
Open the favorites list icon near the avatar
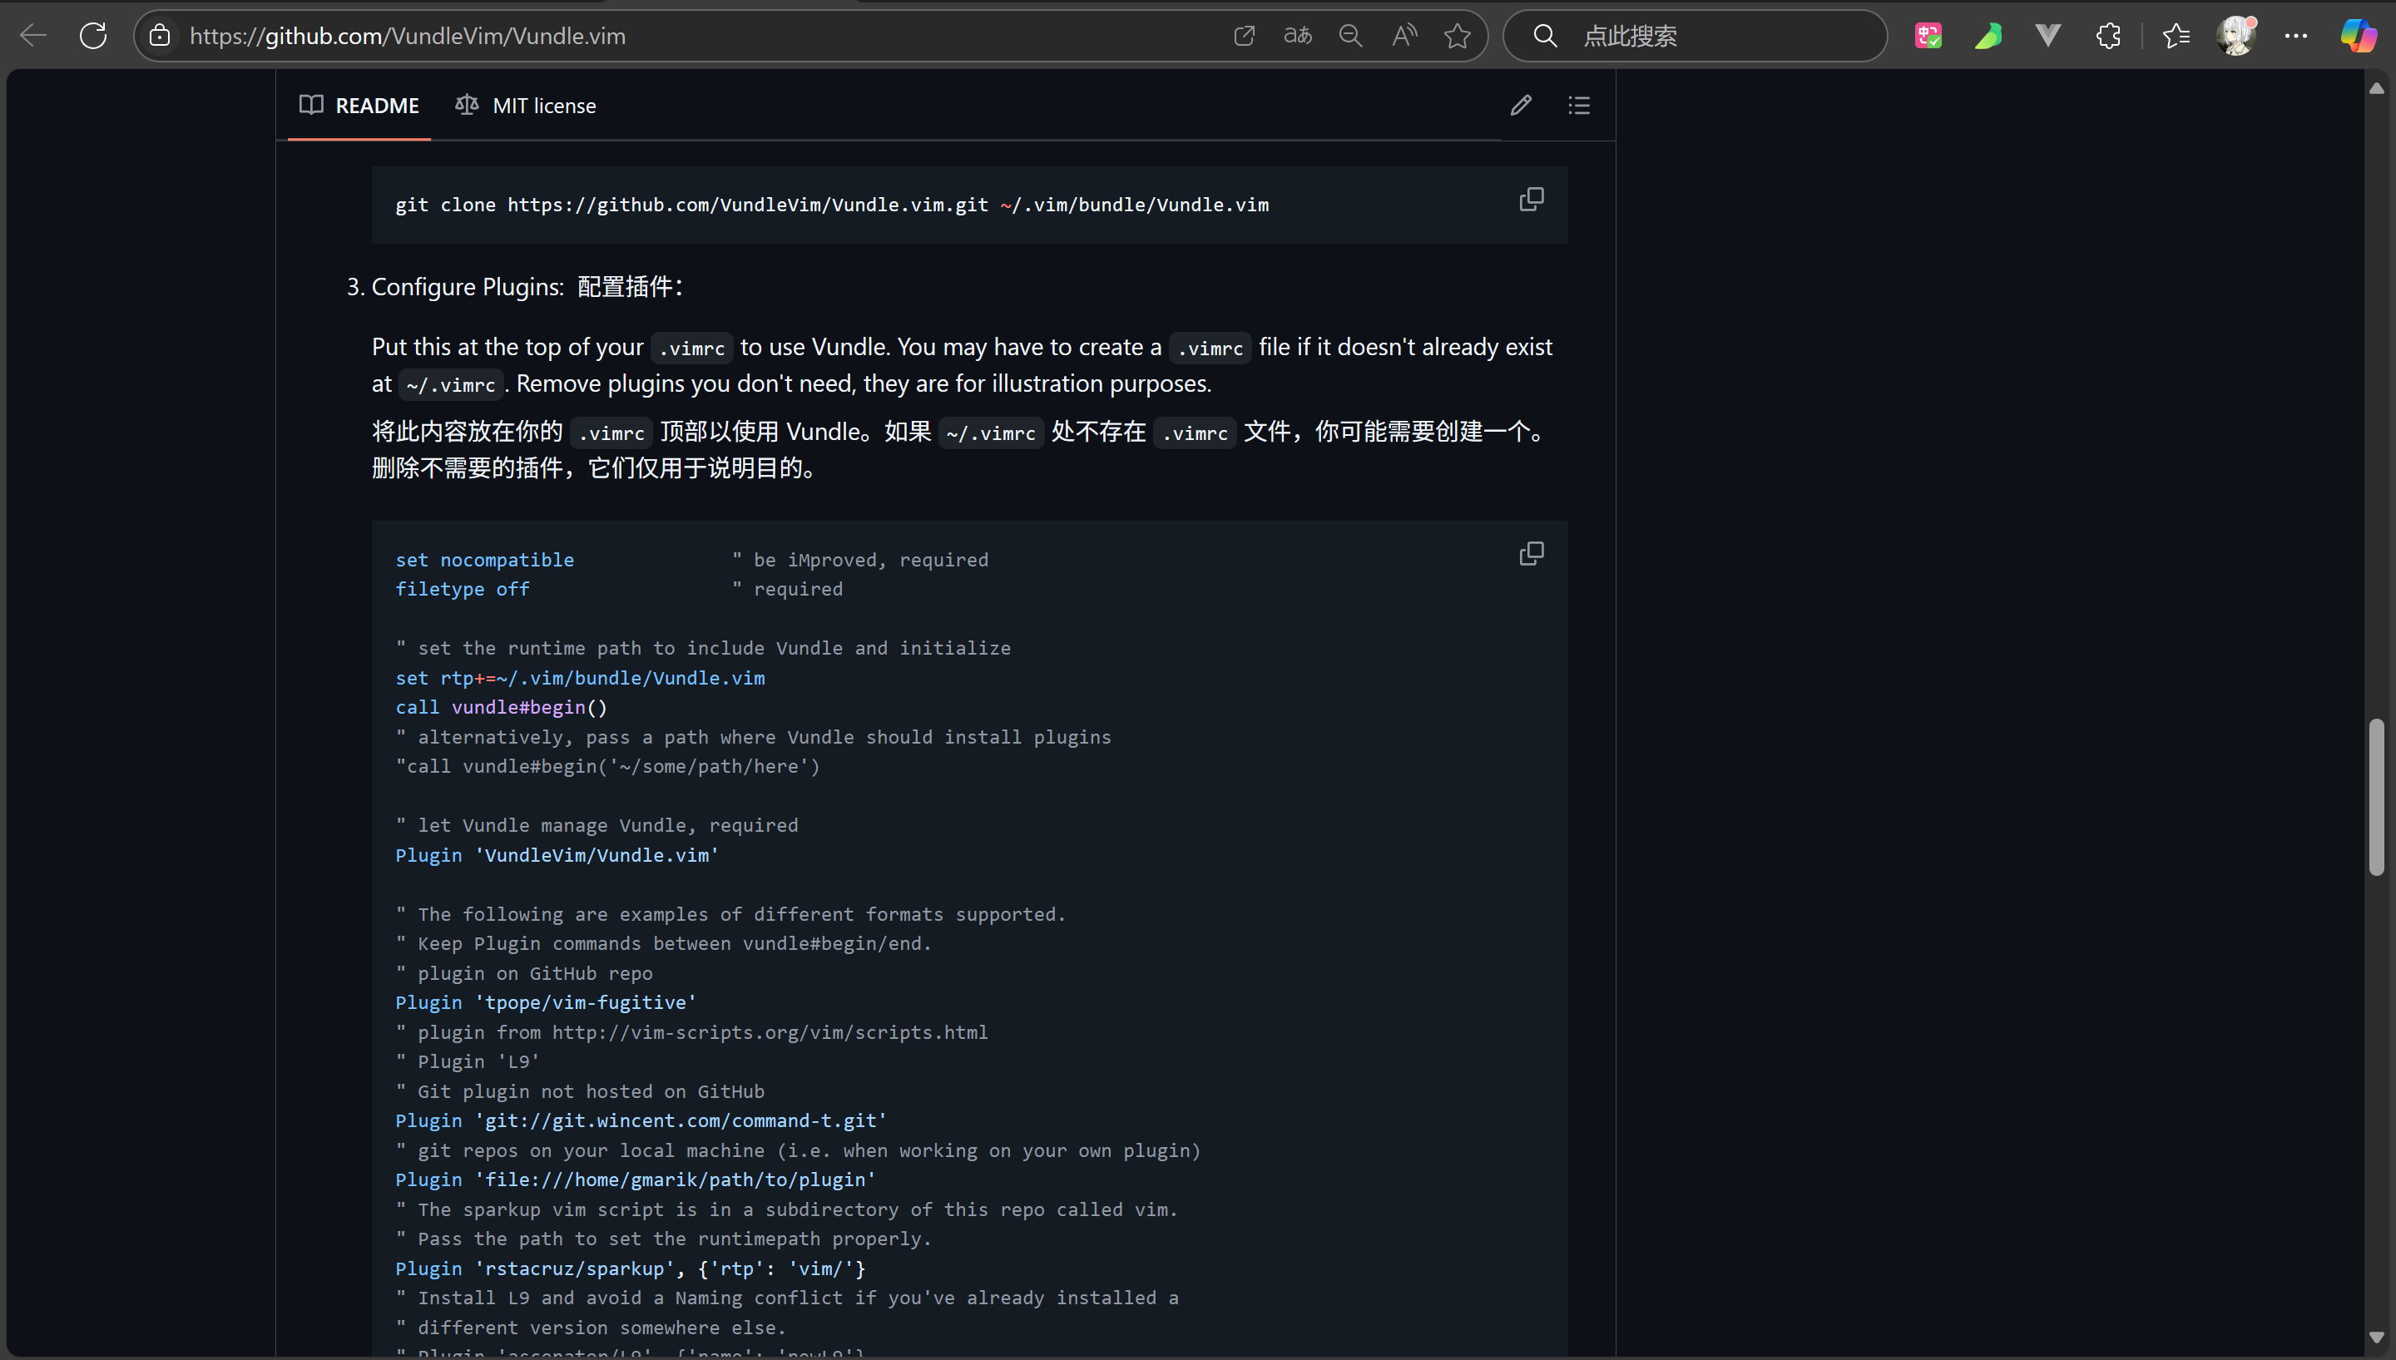point(2176,36)
